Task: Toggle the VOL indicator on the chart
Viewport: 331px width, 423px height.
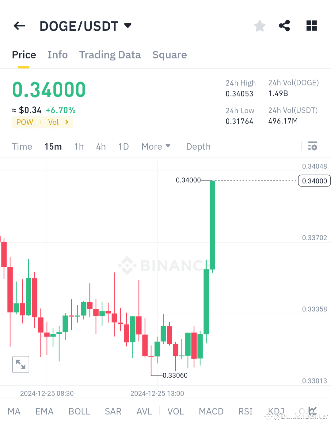Action: click(x=175, y=412)
